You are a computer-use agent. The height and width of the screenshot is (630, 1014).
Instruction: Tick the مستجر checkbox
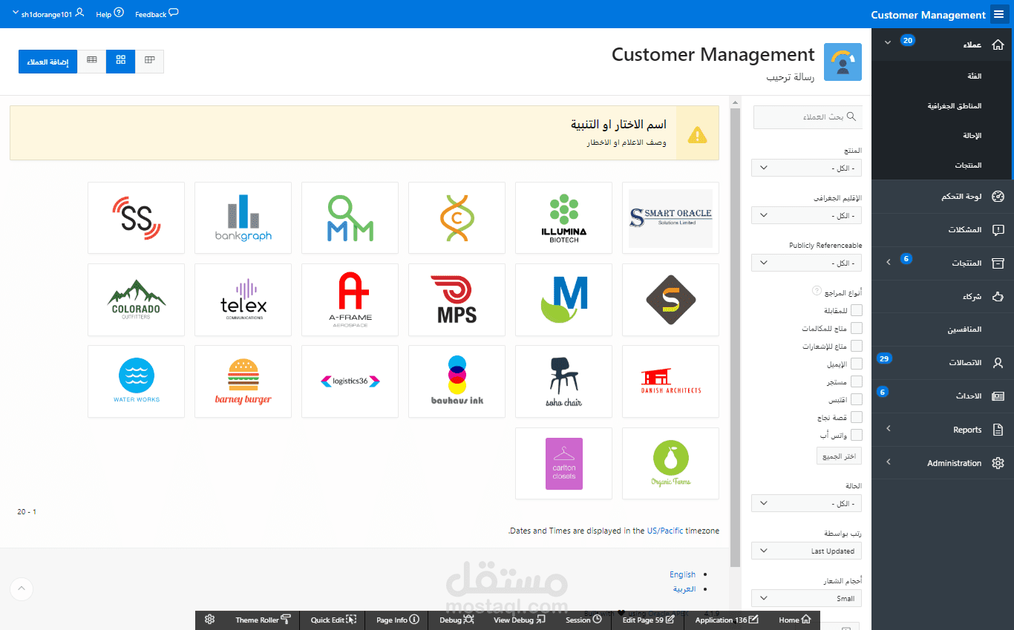[x=857, y=381]
